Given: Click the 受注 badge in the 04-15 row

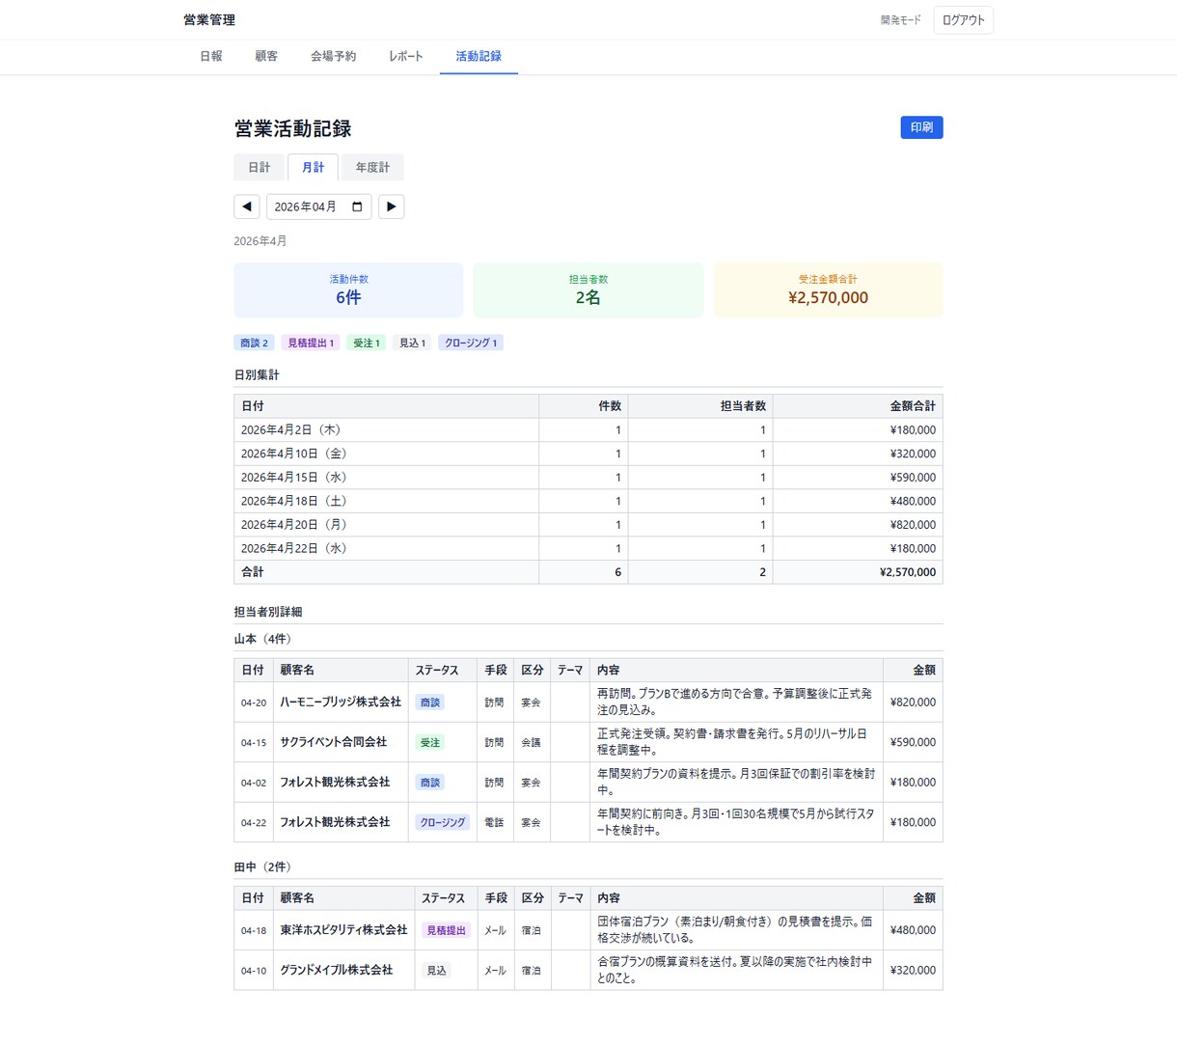Looking at the screenshot, I should point(430,742).
